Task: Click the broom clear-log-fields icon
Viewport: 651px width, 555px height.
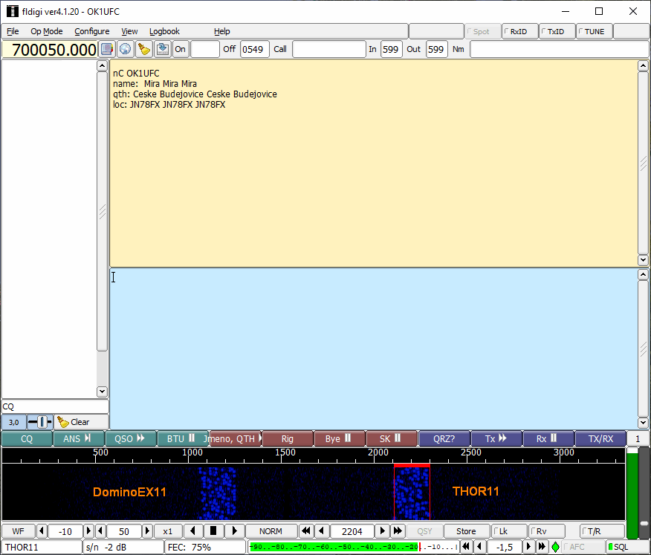Action: tap(144, 49)
